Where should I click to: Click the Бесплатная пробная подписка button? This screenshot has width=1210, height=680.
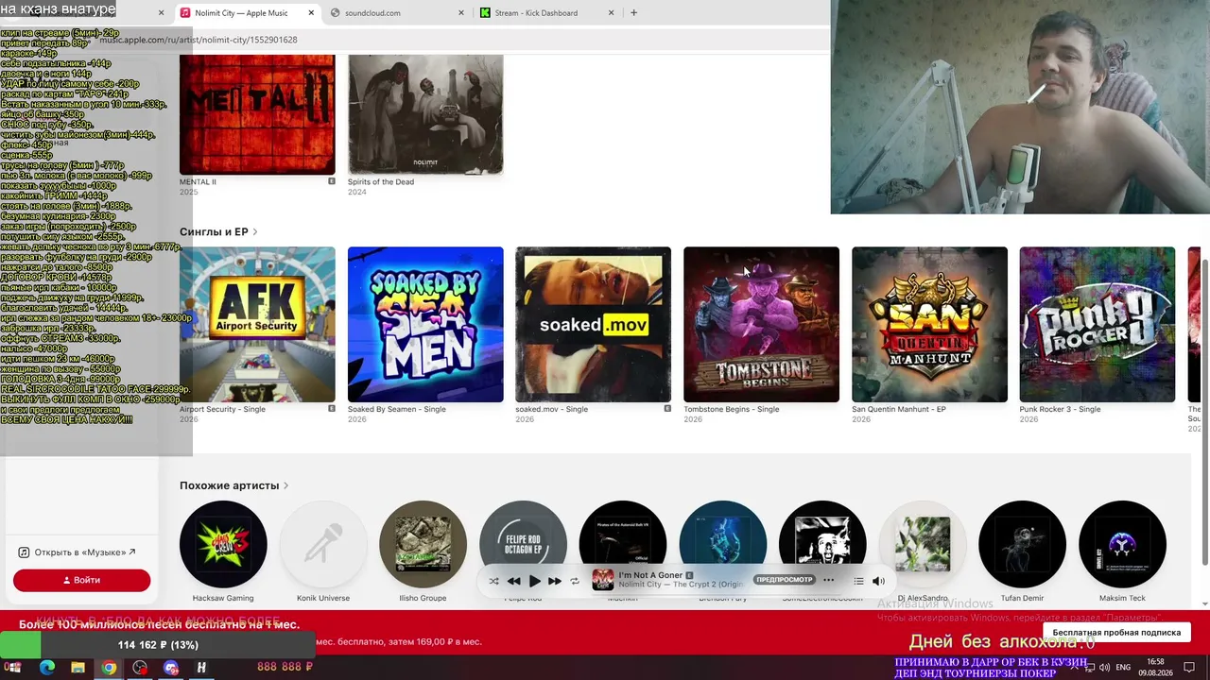click(x=1116, y=632)
